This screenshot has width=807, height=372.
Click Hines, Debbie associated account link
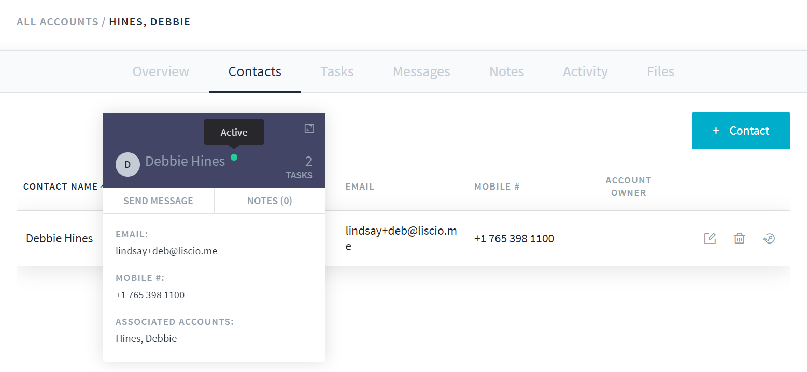(146, 339)
